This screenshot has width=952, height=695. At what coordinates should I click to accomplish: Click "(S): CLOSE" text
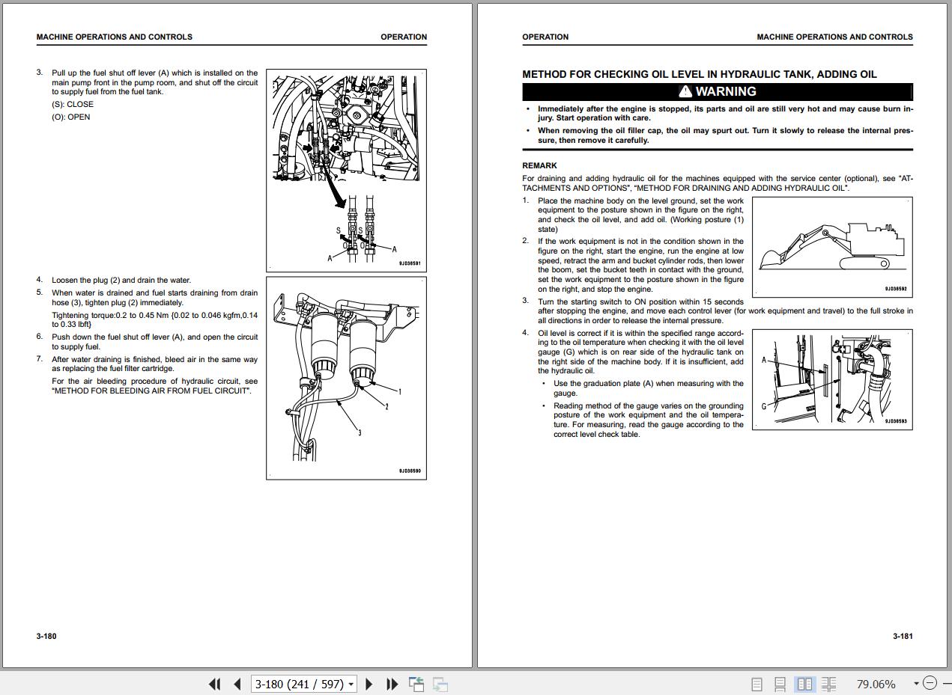73,105
